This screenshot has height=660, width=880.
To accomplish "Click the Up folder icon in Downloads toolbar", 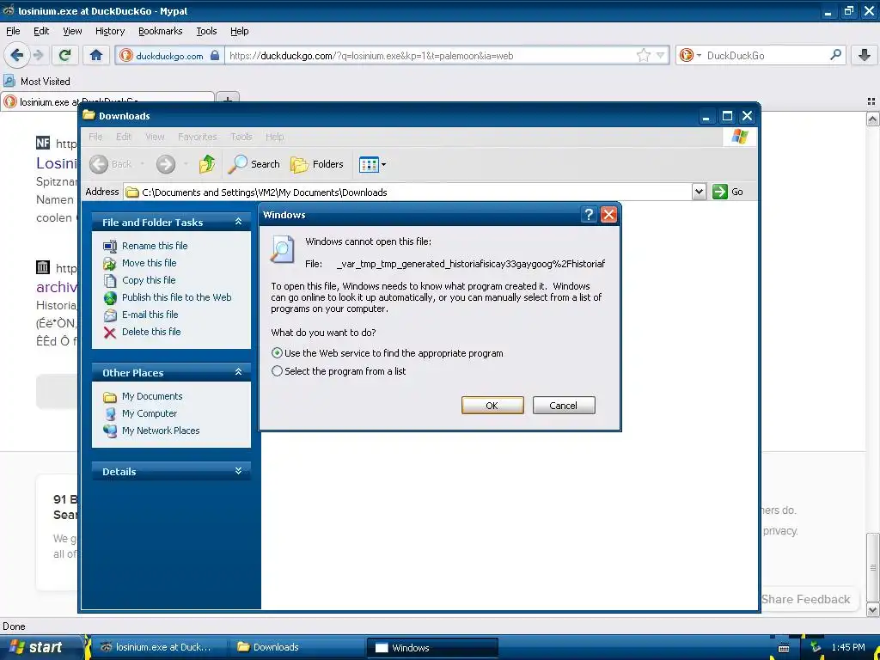I will pyautogui.click(x=207, y=164).
